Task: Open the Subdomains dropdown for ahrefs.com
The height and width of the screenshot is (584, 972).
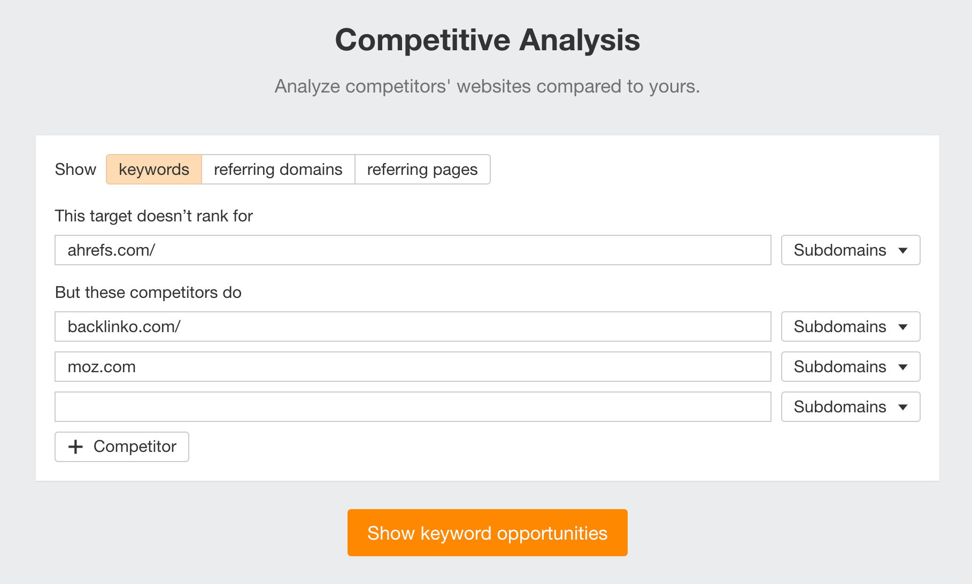Action: pos(850,250)
